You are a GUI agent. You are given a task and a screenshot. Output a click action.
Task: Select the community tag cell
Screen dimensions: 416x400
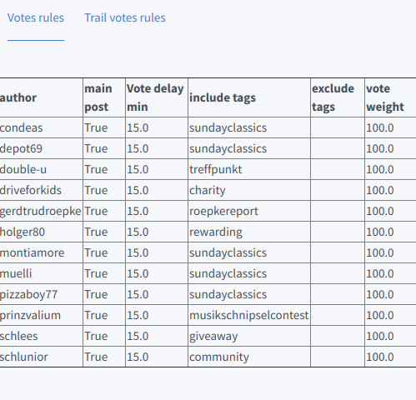pos(249,357)
